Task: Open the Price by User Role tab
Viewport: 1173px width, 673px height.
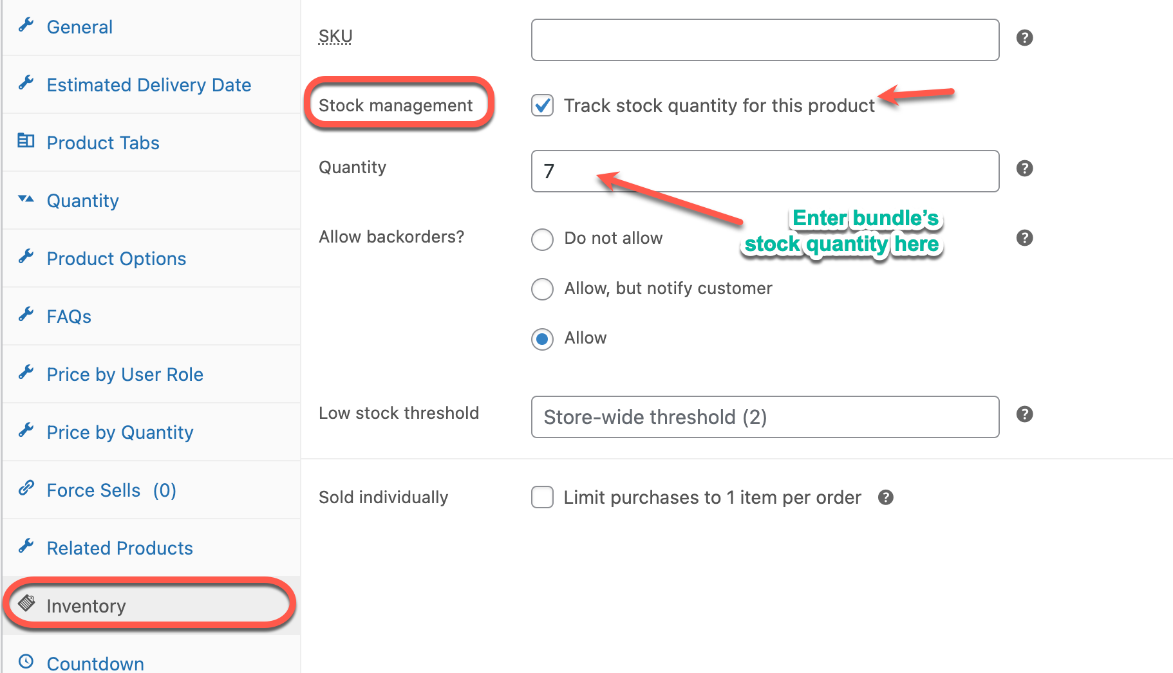Action: click(x=125, y=374)
